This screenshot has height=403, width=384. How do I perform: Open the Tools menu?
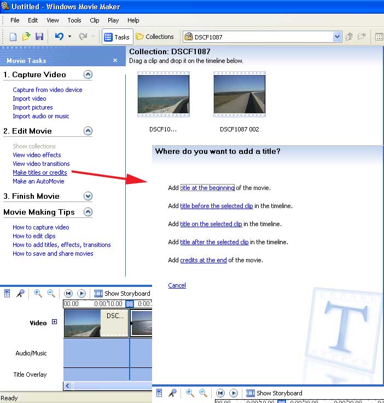point(74,20)
